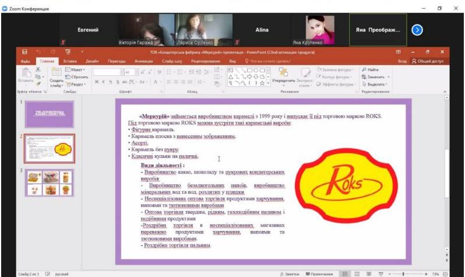Viewport: 465px width, 277px height.
Task: Click the Redo icon in the quick access toolbar
Action: coord(53,52)
